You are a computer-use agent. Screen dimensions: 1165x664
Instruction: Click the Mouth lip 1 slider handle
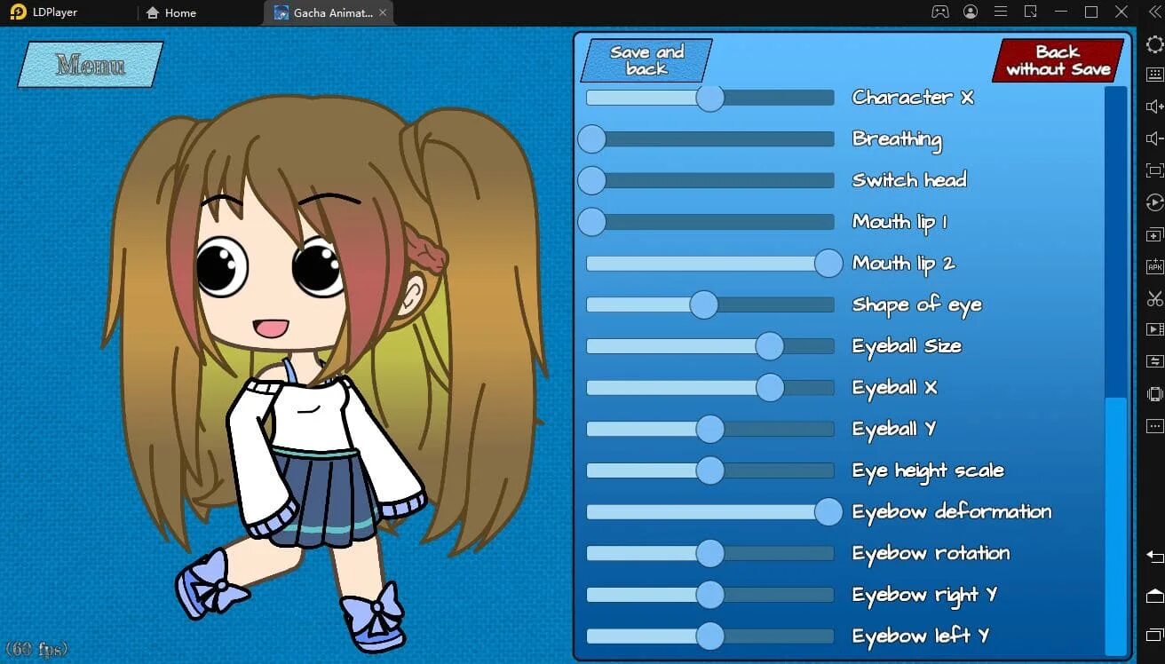[591, 222]
